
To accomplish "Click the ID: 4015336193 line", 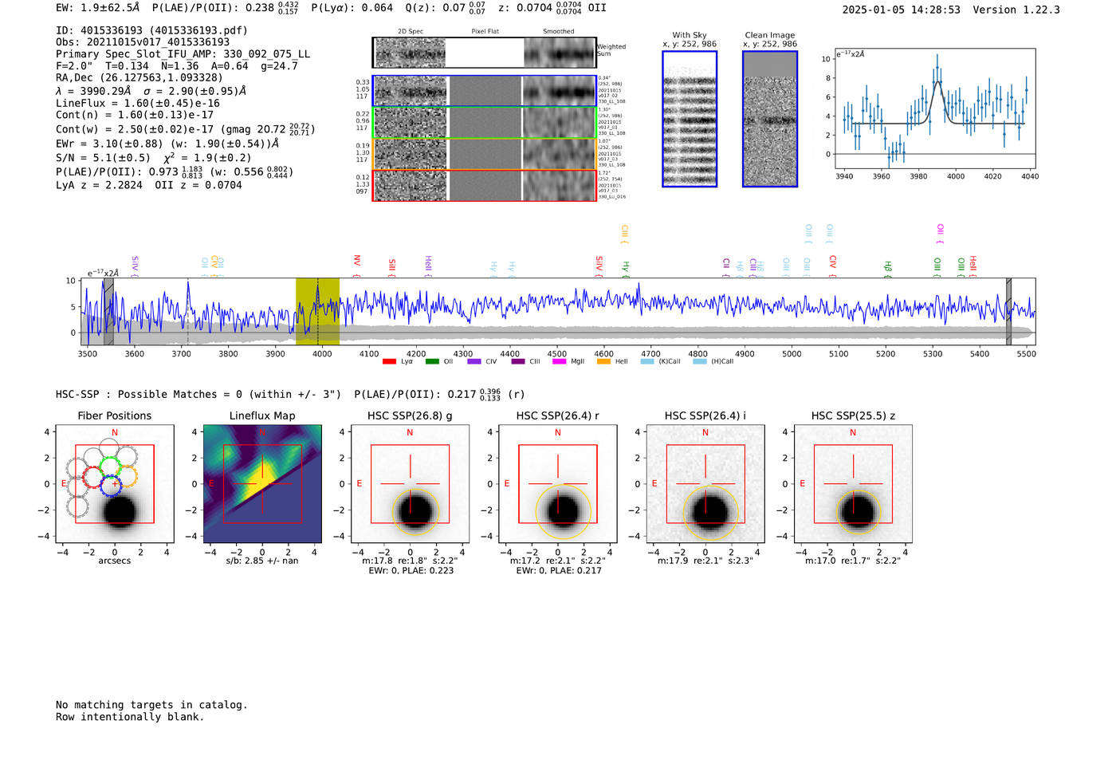I will (x=151, y=30).
